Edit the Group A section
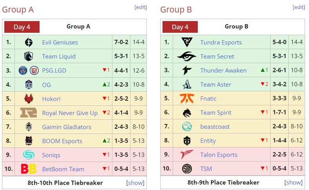 coord(141,7)
